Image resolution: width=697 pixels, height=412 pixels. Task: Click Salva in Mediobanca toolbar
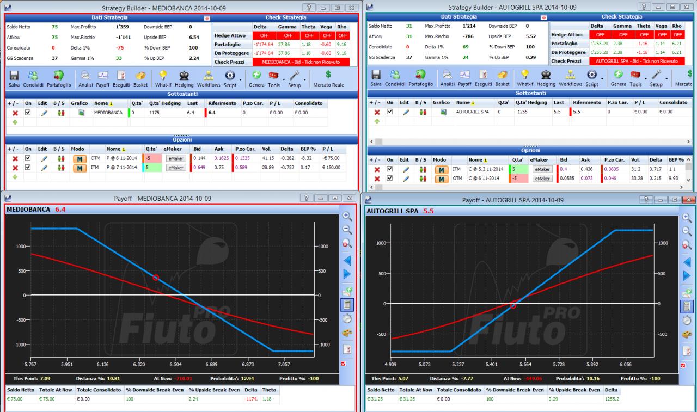pos(15,78)
